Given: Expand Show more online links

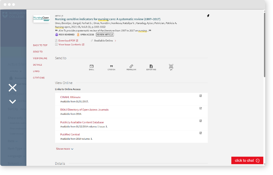Looking at the screenshot, I should (x=65, y=149).
